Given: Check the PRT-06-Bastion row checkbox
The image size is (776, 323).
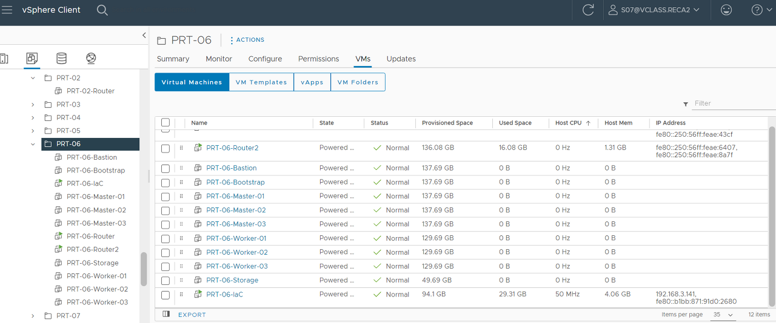Looking at the screenshot, I should (x=166, y=168).
